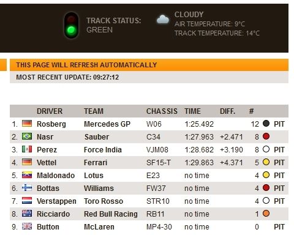Click the TIME column header
294x235 pixels.
[192, 111]
